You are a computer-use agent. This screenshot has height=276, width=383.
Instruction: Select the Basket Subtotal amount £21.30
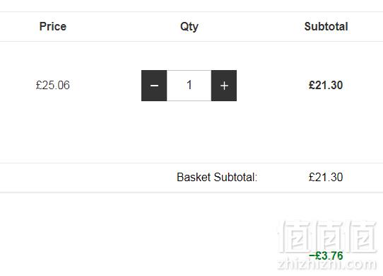click(x=326, y=177)
